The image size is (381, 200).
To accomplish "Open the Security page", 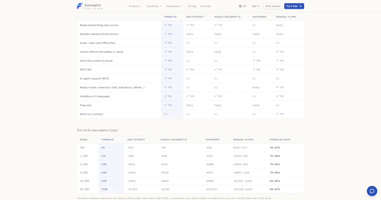I will [x=206, y=6].
